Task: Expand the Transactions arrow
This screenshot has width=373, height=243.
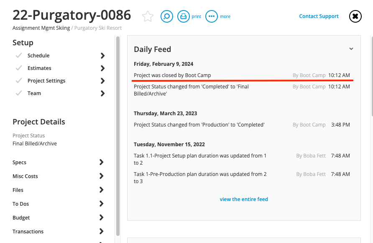Action: click(x=101, y=231)
